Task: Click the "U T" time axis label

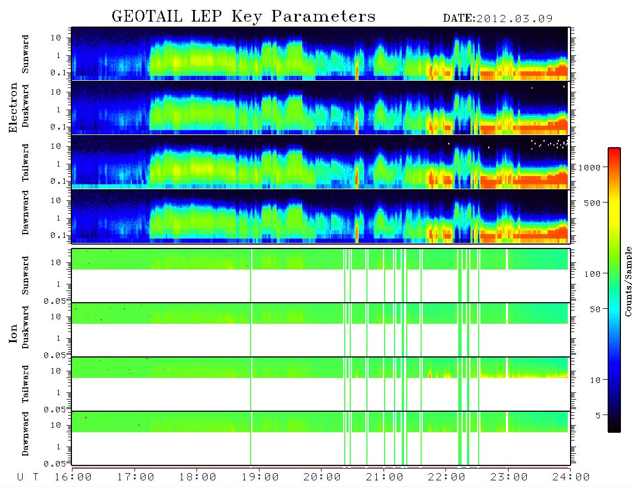Action: click(28, 478)
